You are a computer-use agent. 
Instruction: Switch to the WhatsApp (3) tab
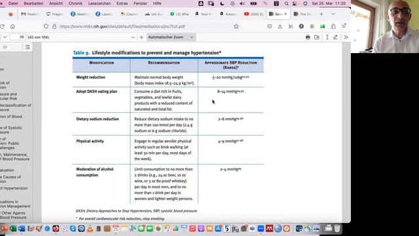pos(179,14)
